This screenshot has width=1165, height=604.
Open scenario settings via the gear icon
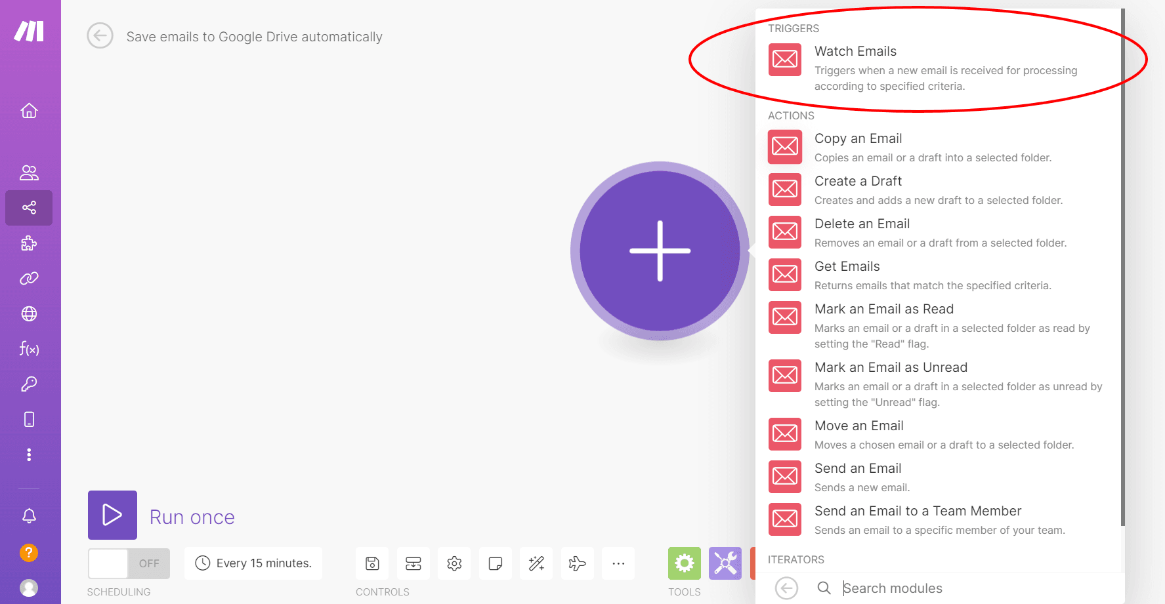tap(454, 563)
